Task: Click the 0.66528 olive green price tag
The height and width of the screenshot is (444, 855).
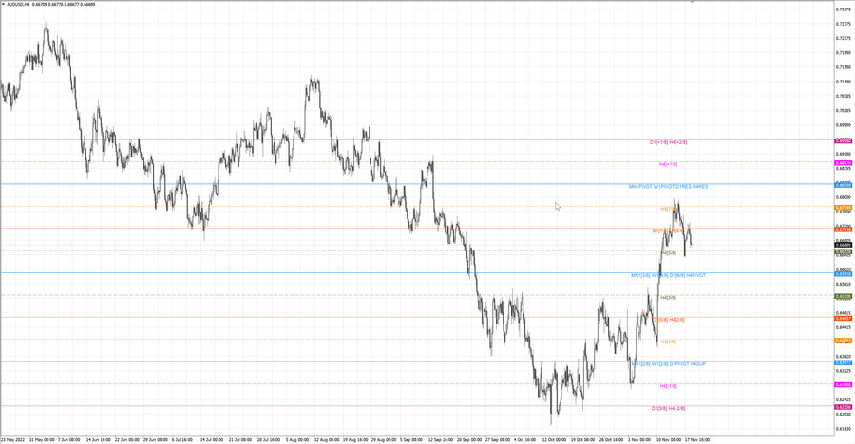Action: pos(843,252)
